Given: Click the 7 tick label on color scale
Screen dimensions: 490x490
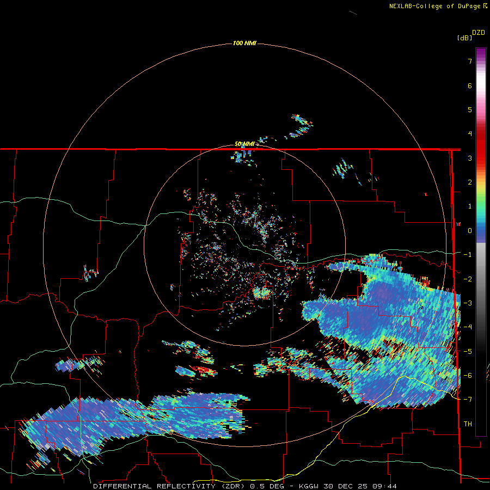Looking at the screenshot, I should coord(470,61).
